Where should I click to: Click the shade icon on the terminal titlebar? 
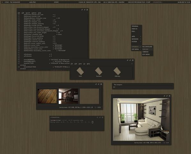(97, 118)
